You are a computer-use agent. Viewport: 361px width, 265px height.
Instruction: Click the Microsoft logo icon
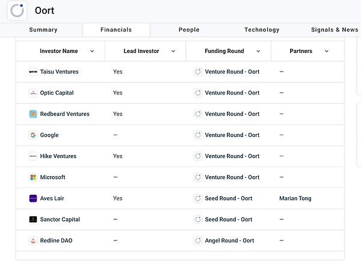pyautogui.click(x=33, y=177)
